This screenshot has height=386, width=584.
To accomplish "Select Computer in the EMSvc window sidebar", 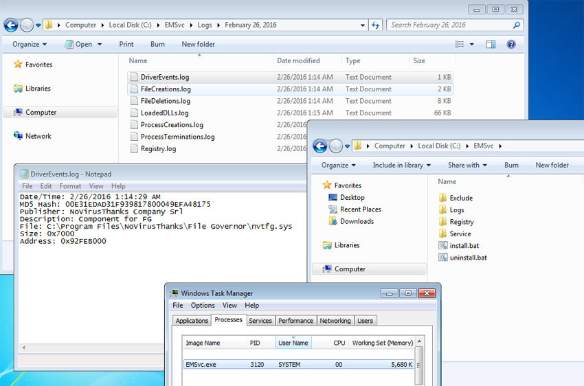I will [369, 269].
